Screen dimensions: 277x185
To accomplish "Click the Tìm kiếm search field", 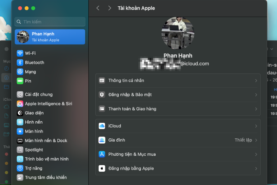I will [50, 22].
